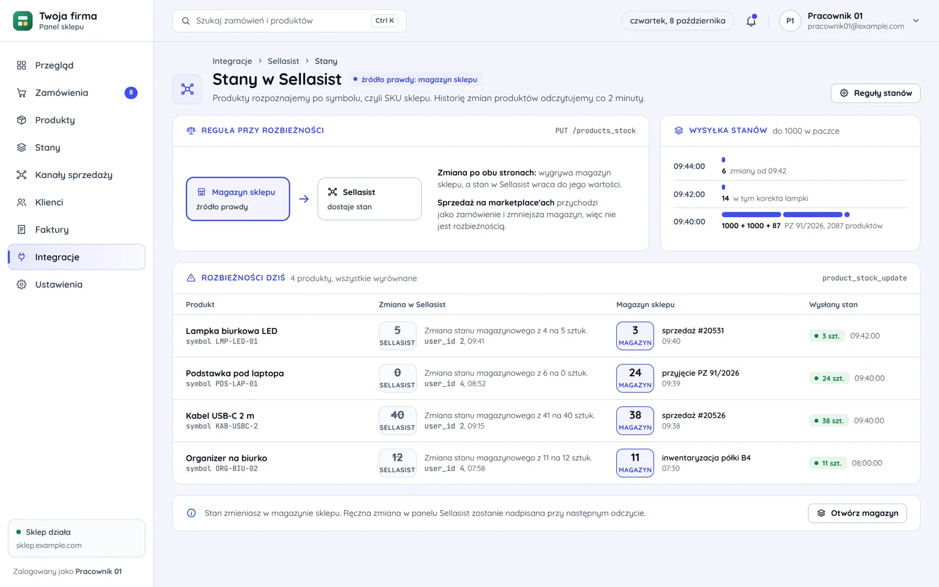
Task: Open the notifications bell
Action: click(751, 21)
